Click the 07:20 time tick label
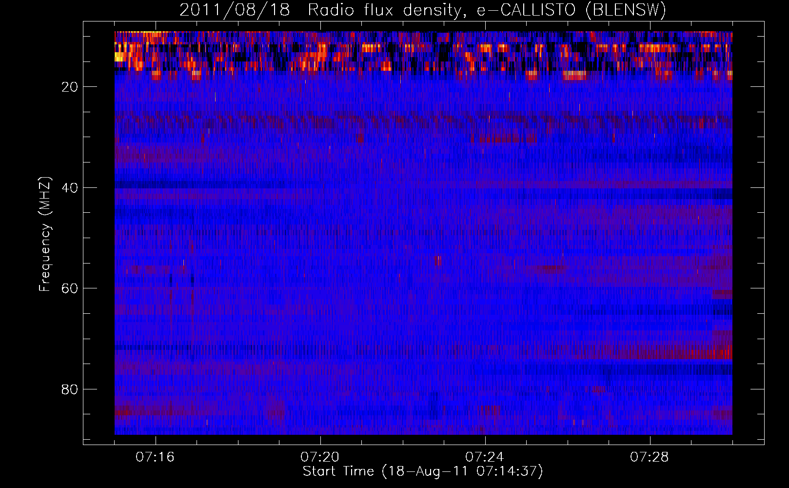 320,457
